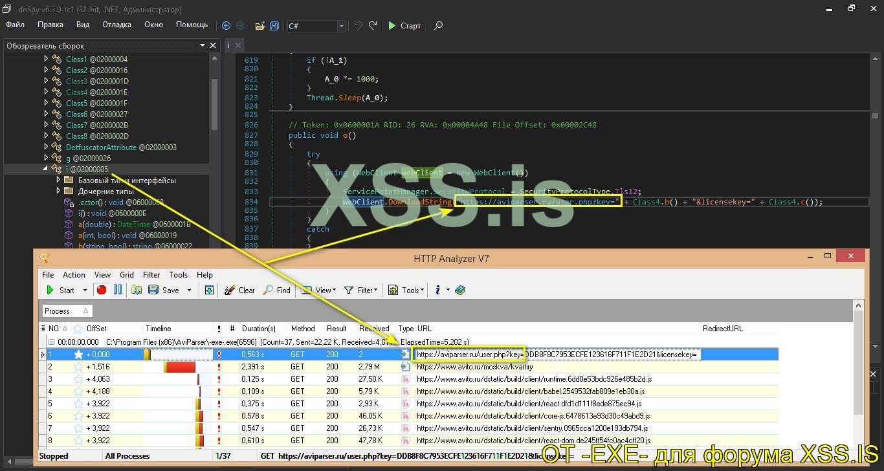Close the 'i' code tab
The height and width of the screenshot is (471, 884).
(x=238, y=45)
